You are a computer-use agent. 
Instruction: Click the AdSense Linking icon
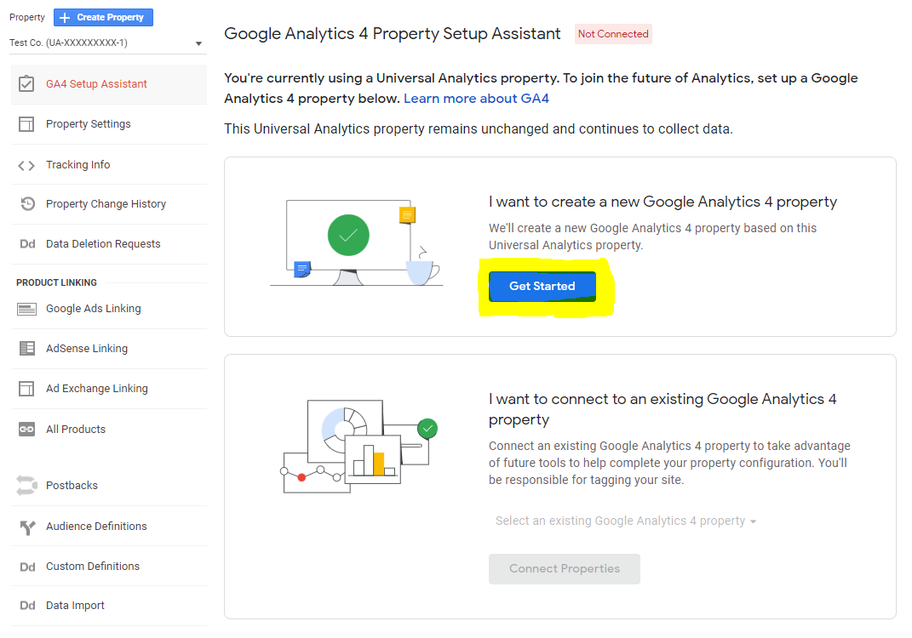click(27, 349)
